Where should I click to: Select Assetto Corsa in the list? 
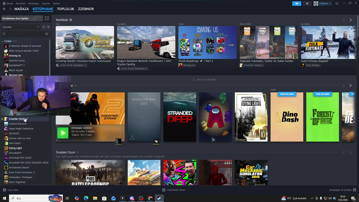point(17,60)
